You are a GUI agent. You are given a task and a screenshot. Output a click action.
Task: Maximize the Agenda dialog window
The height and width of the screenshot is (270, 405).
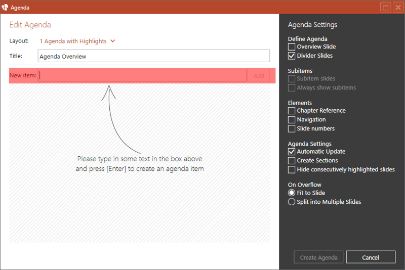(x=385, y=8)
